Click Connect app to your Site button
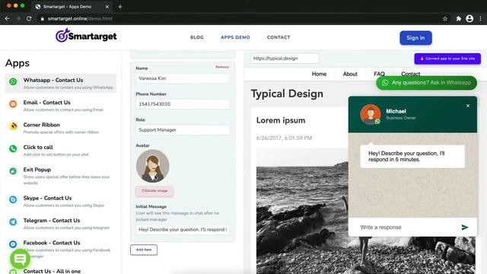 pyautogui.click(x=447, y=59)
